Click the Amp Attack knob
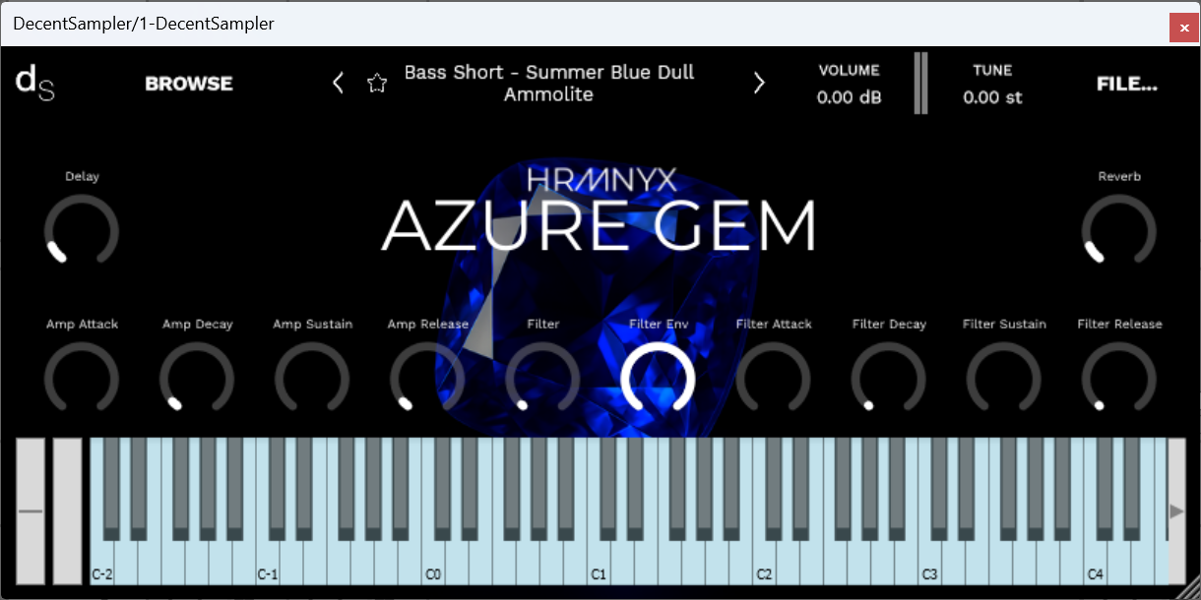This screenshot has width=1201, height=600. tap(82, 380)
